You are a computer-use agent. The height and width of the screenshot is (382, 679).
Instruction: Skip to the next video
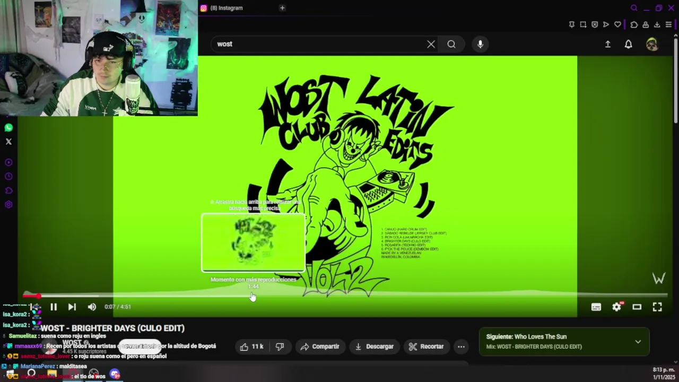coord(72,307)
